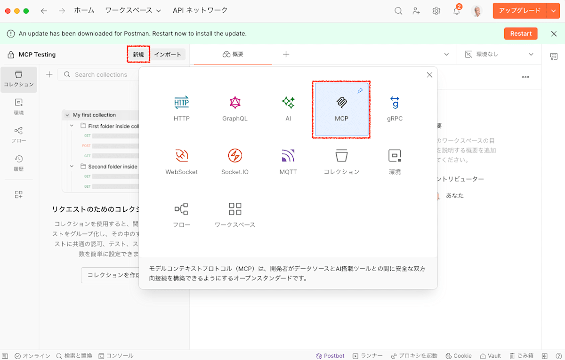Click the invite people icon

[x=416, y=11]
